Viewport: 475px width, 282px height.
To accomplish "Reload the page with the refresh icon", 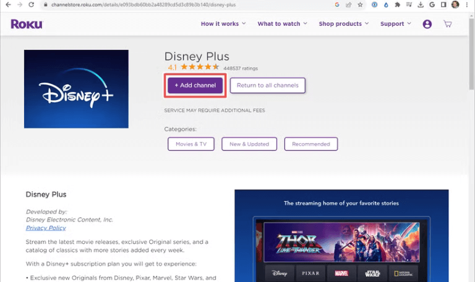I will click(x=31, y=4).
